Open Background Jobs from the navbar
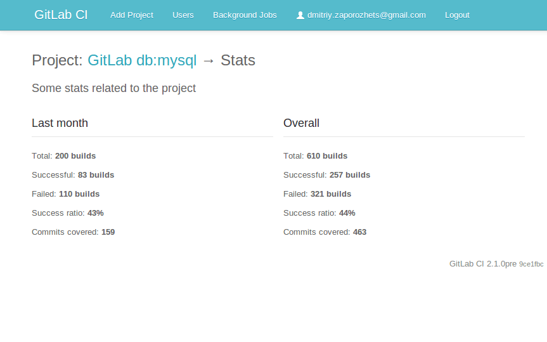547x342 pixels. tap(245, 15)
